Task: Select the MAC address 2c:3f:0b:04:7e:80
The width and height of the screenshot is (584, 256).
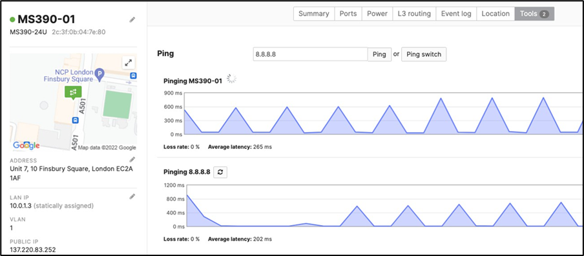Action: click(x=79, y=32)
